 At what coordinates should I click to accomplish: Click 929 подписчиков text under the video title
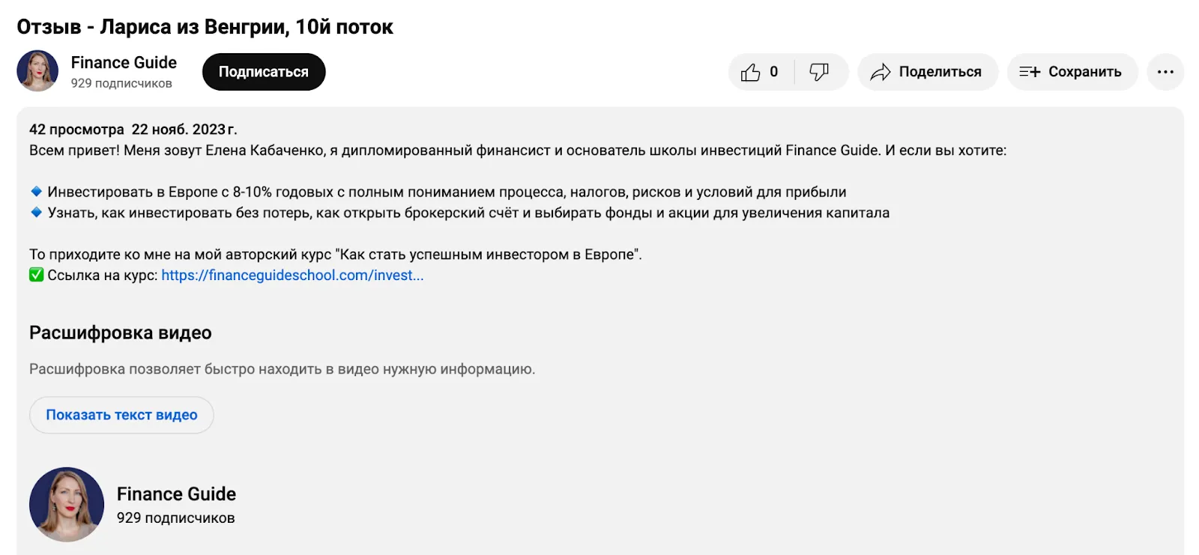[121, 83]
